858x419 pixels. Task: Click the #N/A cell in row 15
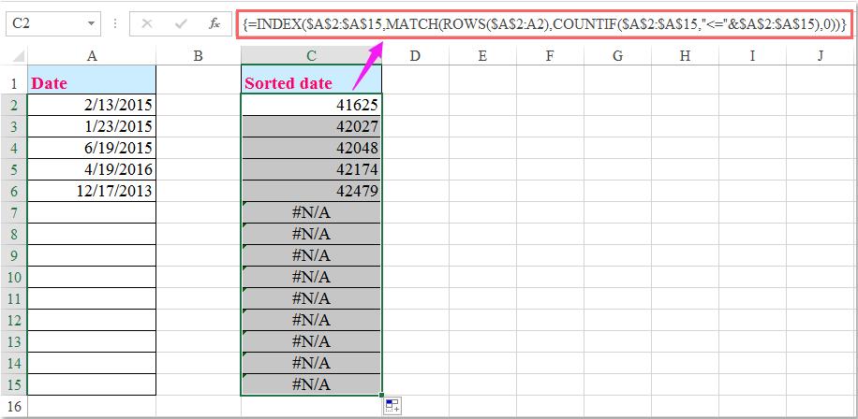coord(311,384)
